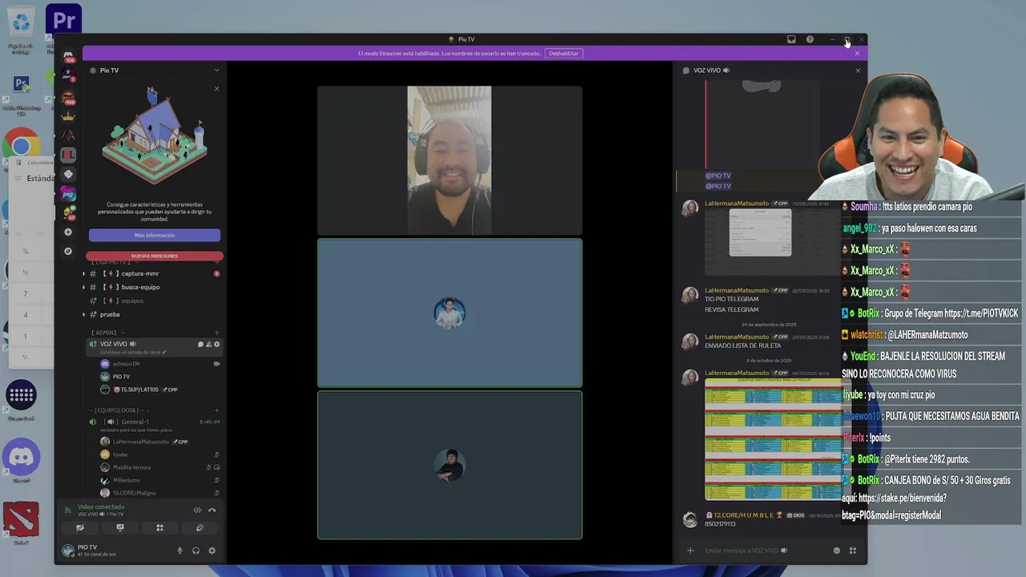The image size is (1026, 577).
Task: Open VOZ VIVO channel settings gear
Action: click(216, 344)
